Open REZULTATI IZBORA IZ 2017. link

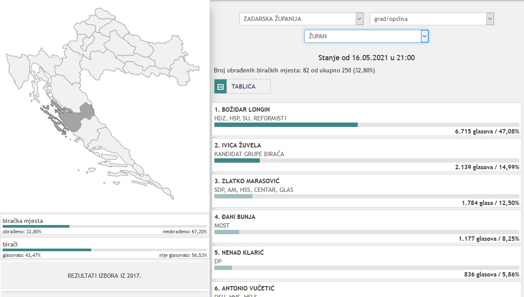coord(105,276)
